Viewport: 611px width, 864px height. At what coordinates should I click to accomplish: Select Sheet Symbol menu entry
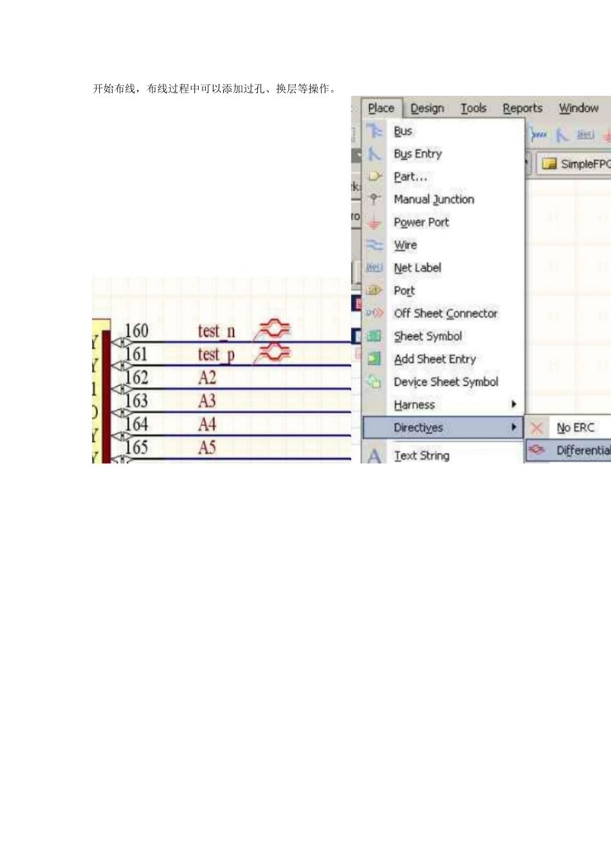(x=444, y=336)
